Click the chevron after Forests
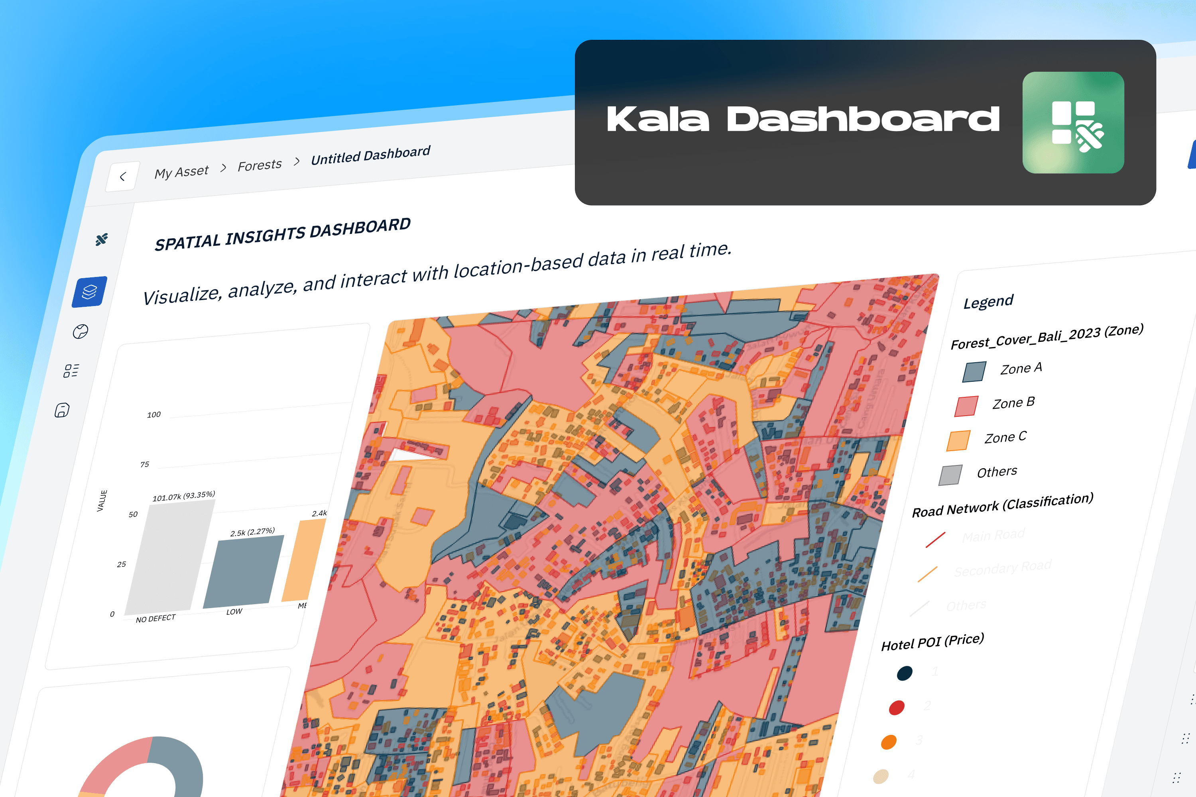This screenshot has width=1196, height=797. pos(297,161)
